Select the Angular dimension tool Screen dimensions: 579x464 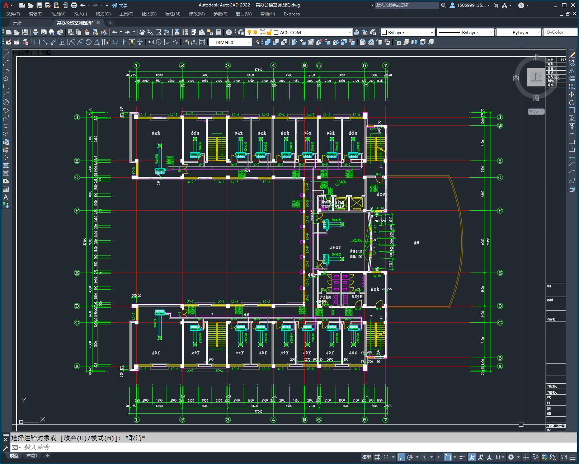coord(96,42)
